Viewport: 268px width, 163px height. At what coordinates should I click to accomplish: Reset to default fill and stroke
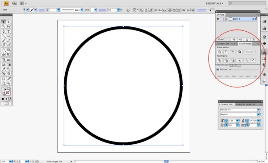pyautogui.click(x=3, y=94)
